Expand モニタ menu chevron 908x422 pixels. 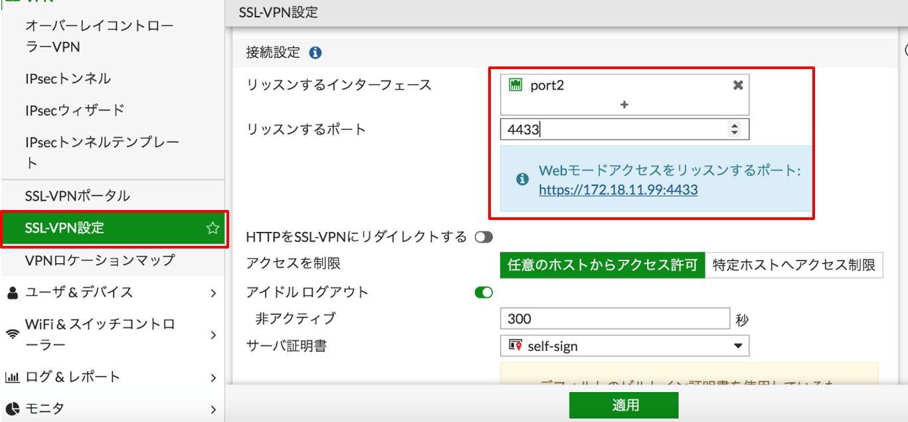[213, 409]
